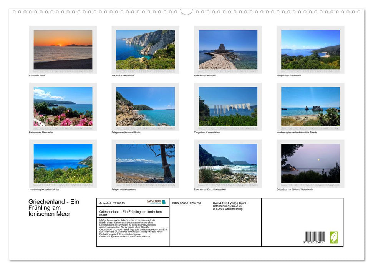This screenshot has width=373, height=269.
Task: Click the calendar hanger hook at top center
Action: click(x=186, y=12)
